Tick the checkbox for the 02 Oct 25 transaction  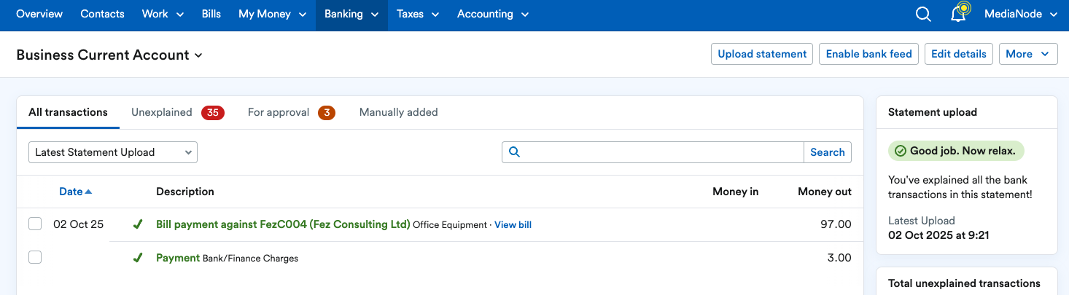[35, 224]
